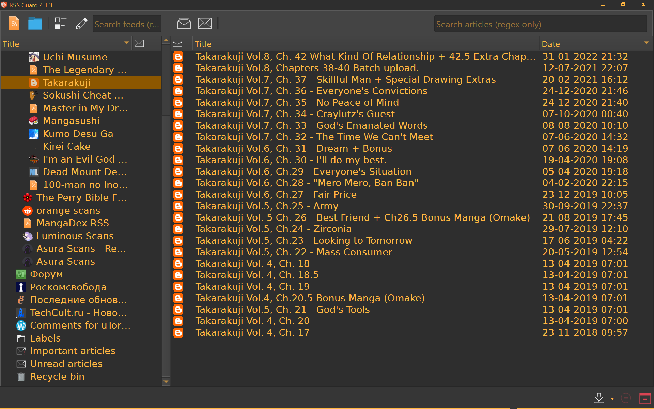Viewport: 654px width, 409px height.
Task: Select the Mangasushi feed
Action: pyautogui.click(x=71, y=121)
